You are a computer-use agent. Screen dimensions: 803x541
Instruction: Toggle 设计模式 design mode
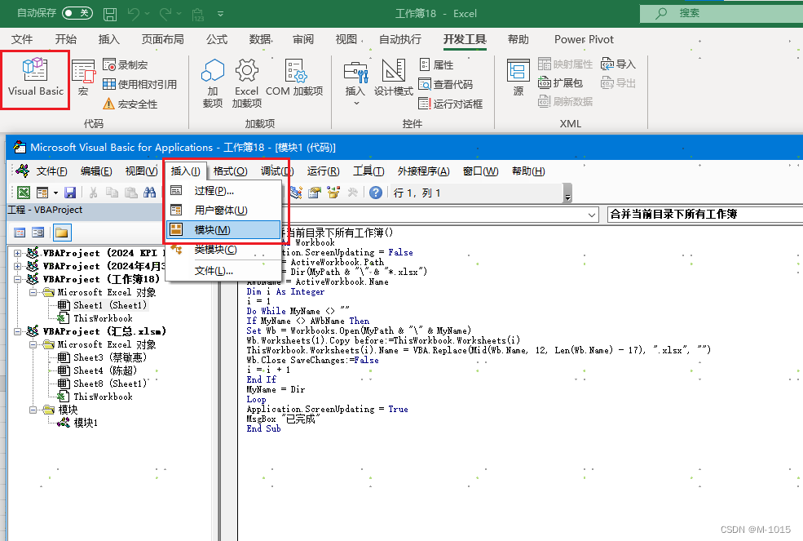(x=393, y=78)
